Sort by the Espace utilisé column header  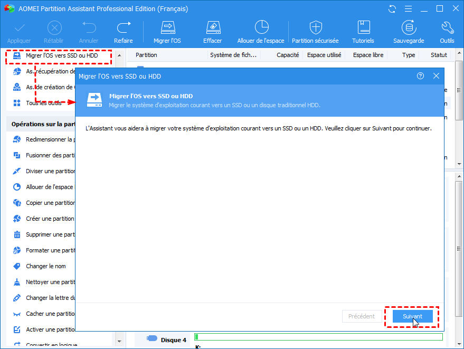(324, 55)
